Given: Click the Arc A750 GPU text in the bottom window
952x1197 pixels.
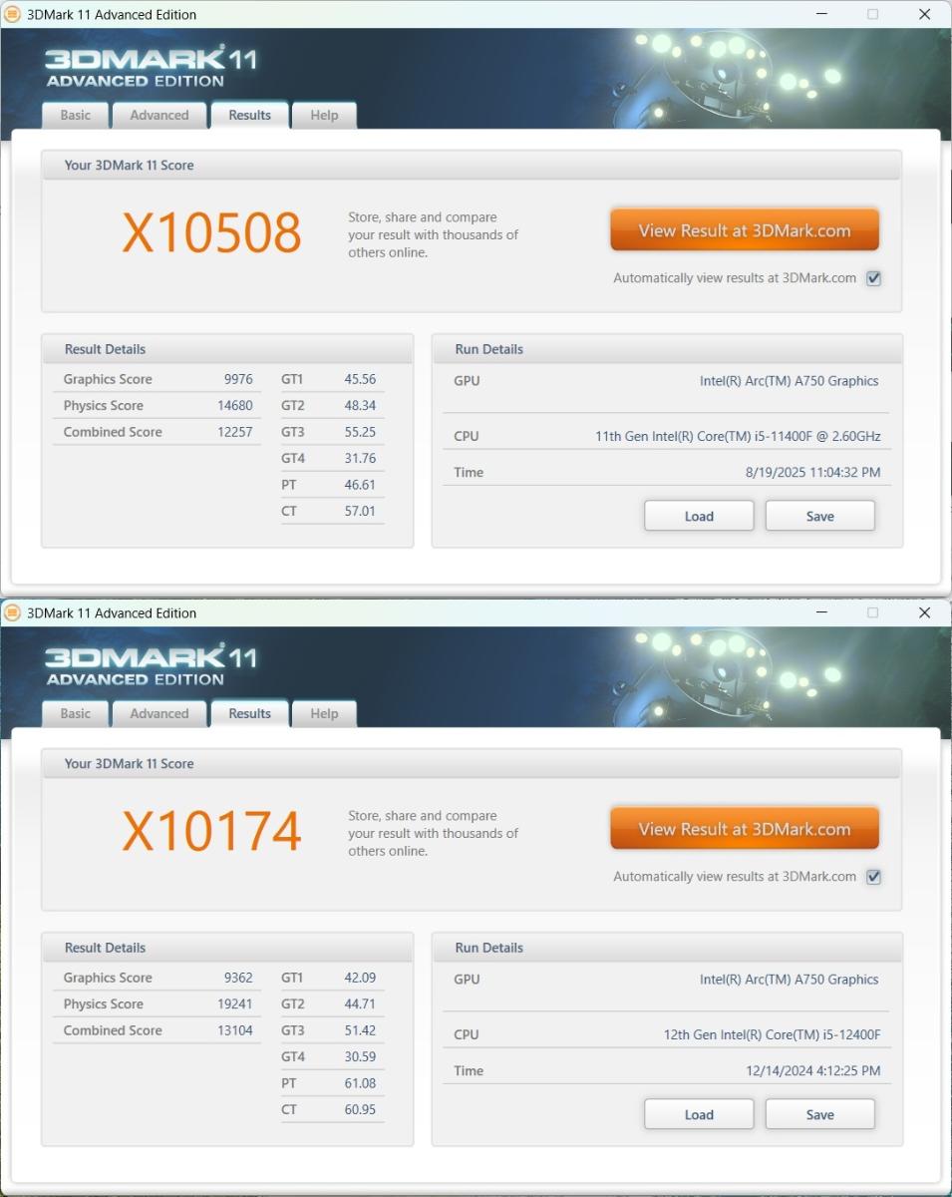Looking at the screenshot, I should tap(790, 979).
